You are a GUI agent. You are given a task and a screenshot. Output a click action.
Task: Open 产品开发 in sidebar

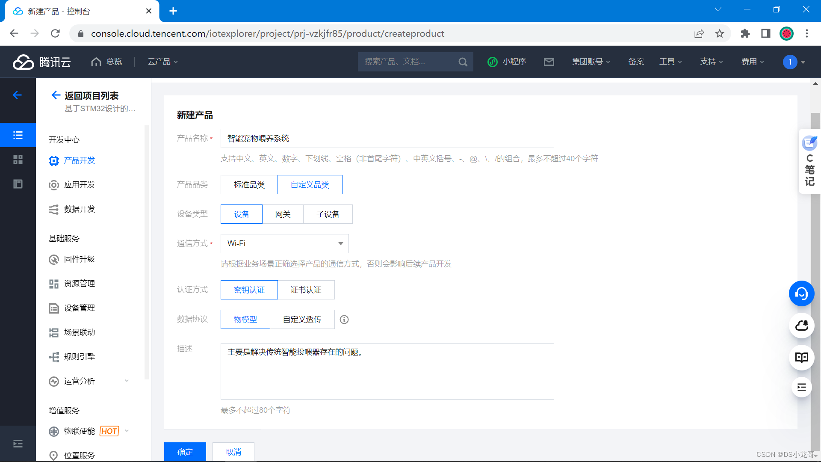(x=72, y=160)
